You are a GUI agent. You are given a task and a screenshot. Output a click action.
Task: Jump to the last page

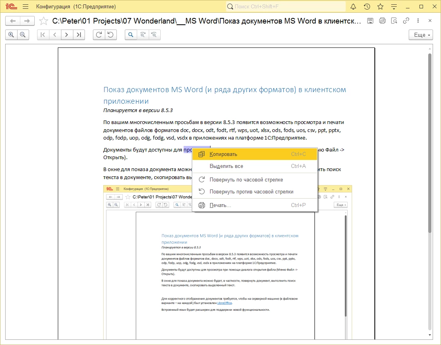79,35
